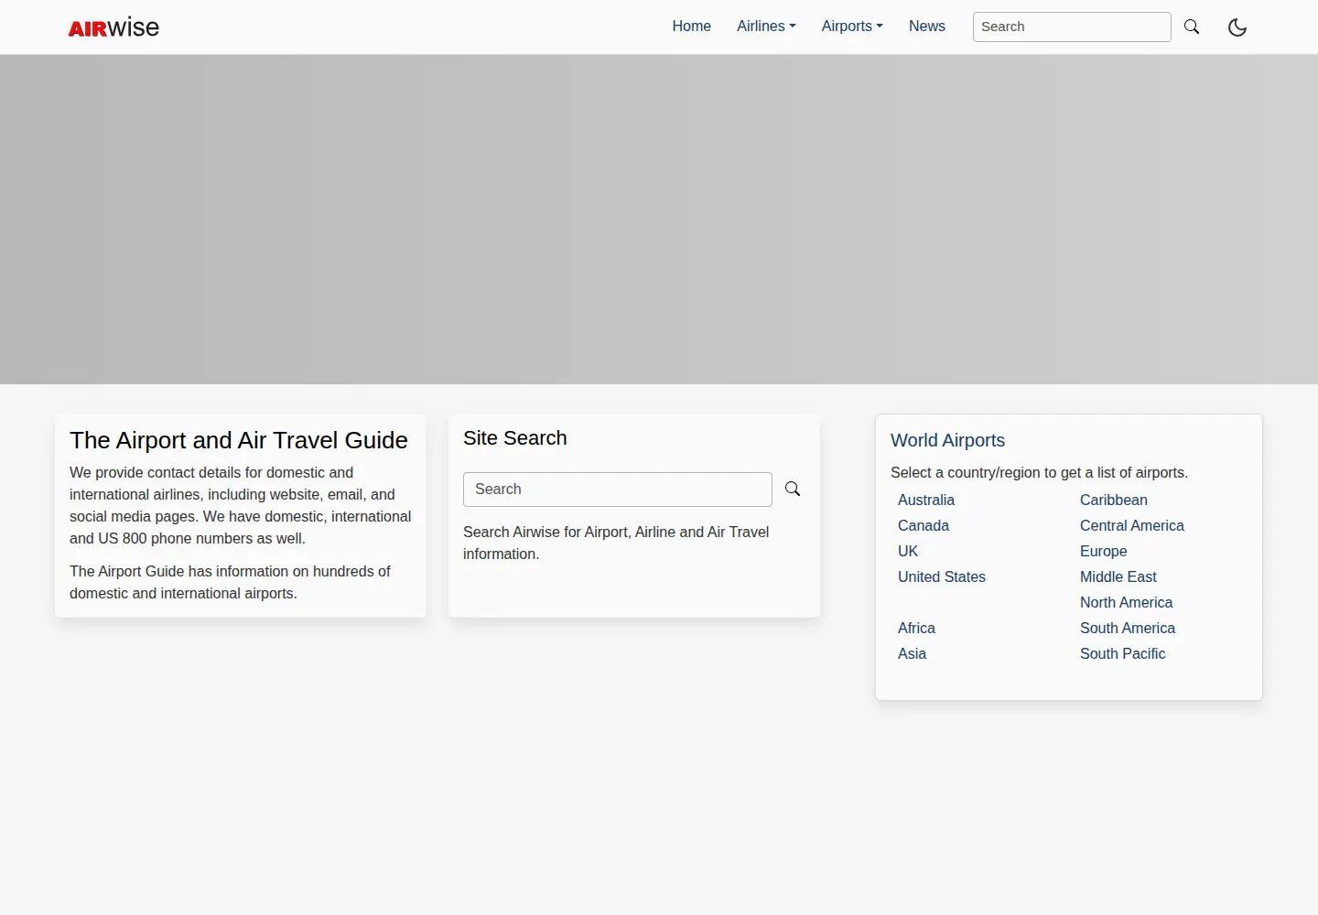Choose the Central America region
This screenshot has height=915, width=1318.
pyautogui.click(x=1131, y=525)
